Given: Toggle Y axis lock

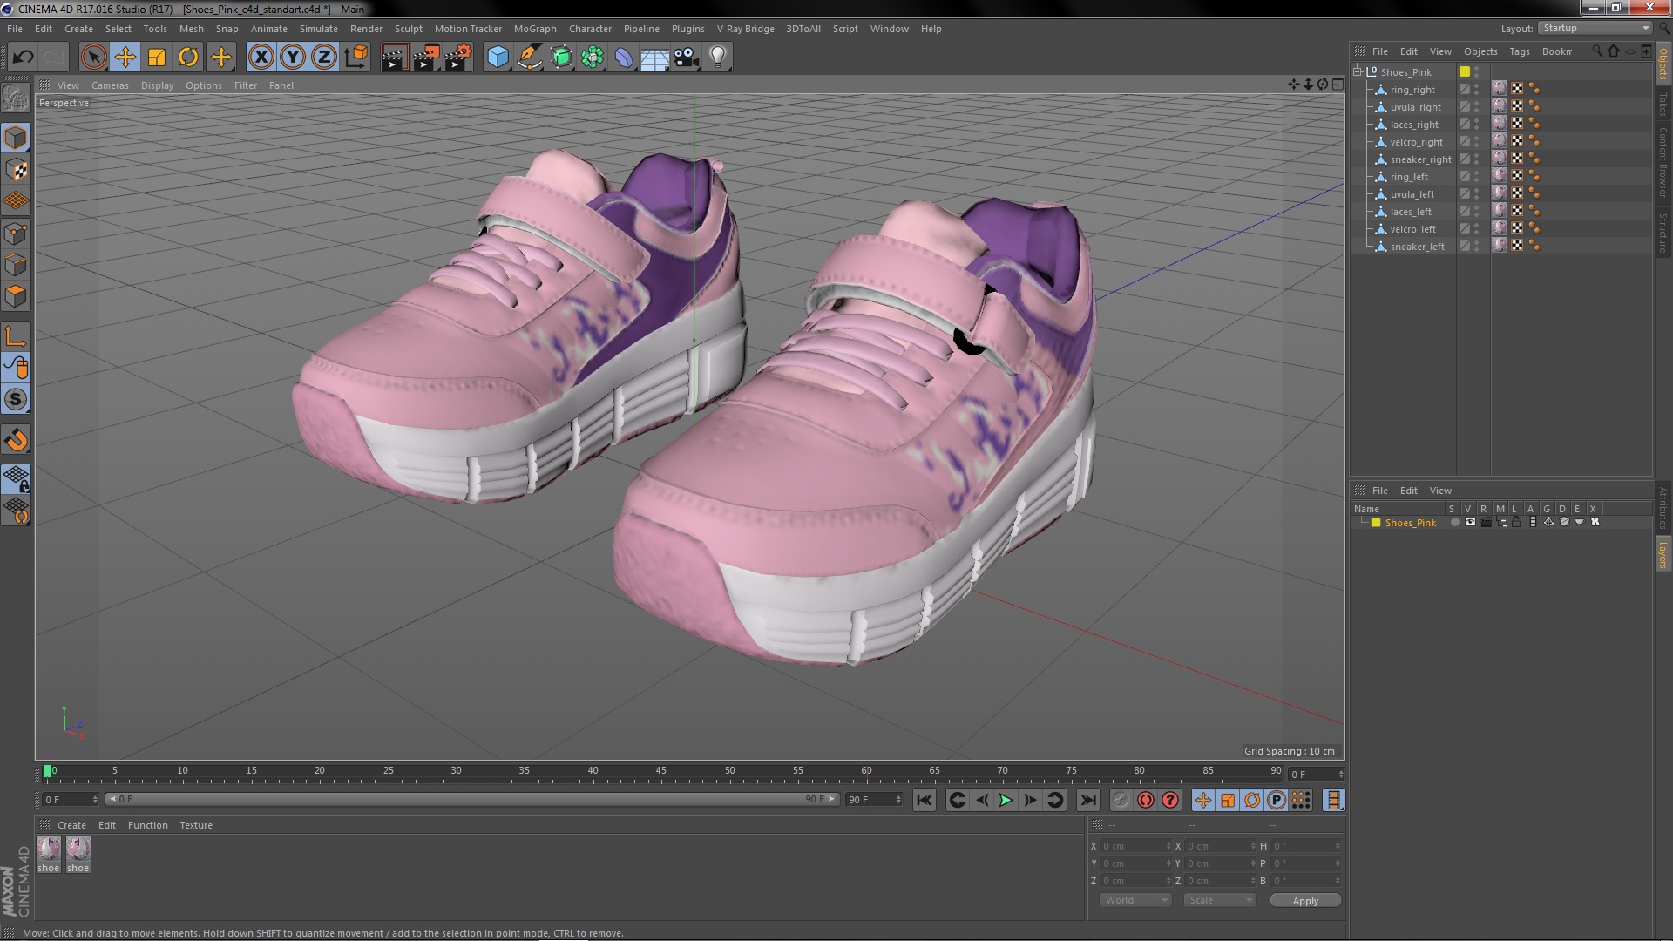Looking at the screenshot, I should [x=293, y=58].
